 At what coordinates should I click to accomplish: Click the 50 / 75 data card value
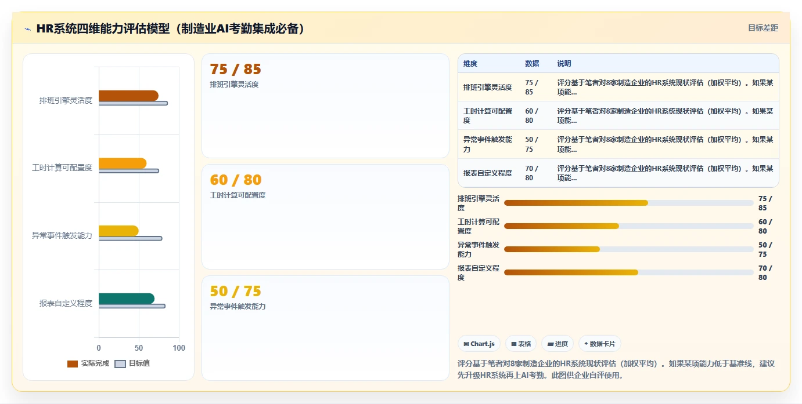[x=236, y=291]
